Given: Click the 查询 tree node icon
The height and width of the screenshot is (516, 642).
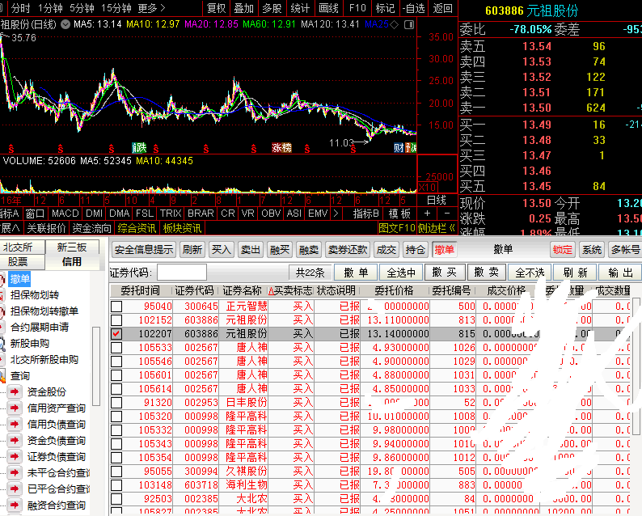Looking at the screenshot, I should [x=2, y=376].
